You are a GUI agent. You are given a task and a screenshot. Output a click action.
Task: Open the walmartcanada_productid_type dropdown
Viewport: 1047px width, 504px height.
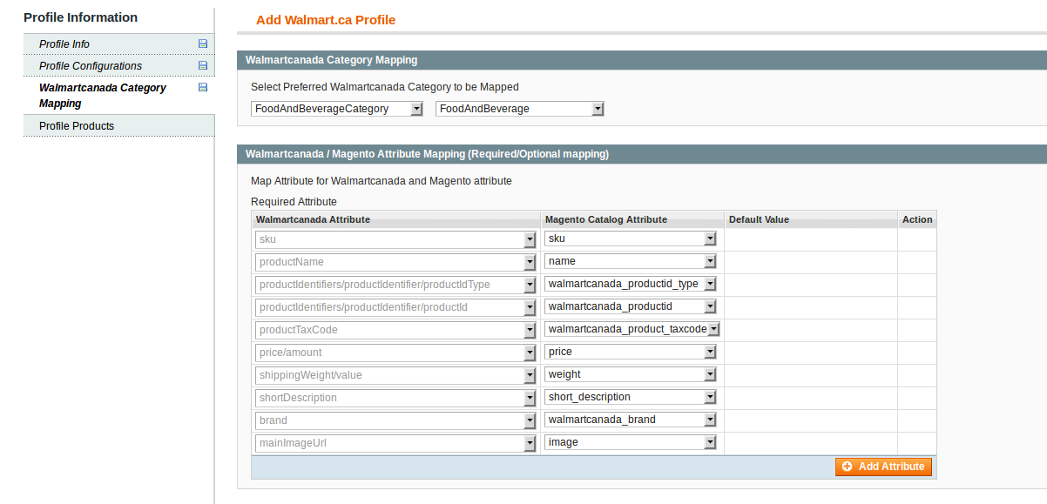point(631,284)
